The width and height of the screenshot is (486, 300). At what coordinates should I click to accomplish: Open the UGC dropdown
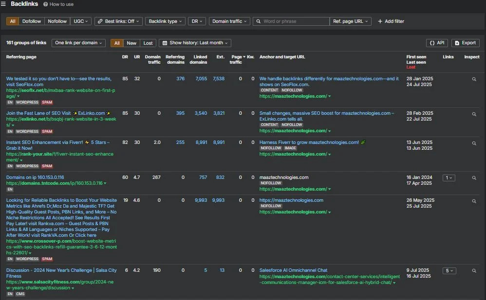point(80,21)
